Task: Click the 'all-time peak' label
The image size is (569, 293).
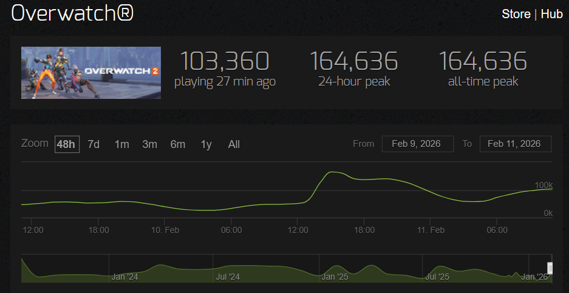Action: point(483,81)
